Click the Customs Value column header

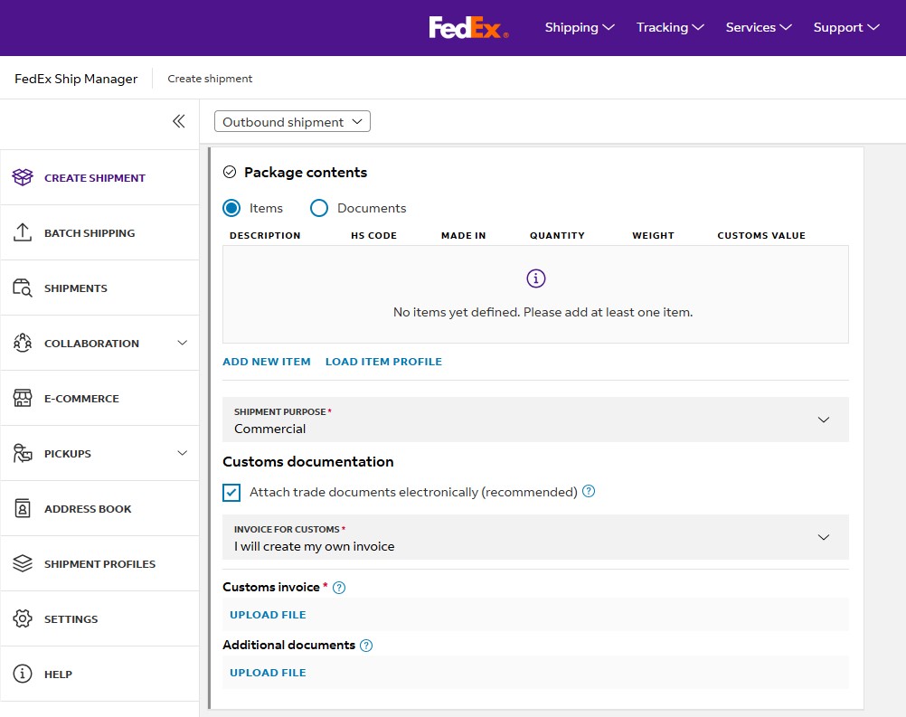pyautogui.click(x=761, y=235)
